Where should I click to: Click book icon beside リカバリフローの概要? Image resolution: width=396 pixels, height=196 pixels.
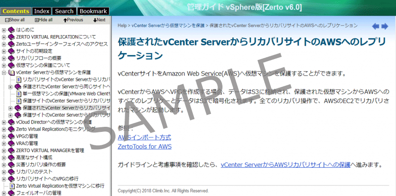(12, 58)
